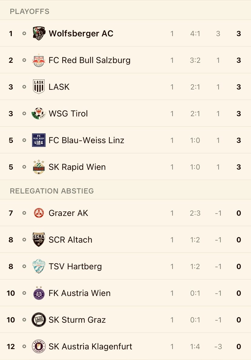Open the FC Blau-Weiss Linz logo

pos(39,140)
